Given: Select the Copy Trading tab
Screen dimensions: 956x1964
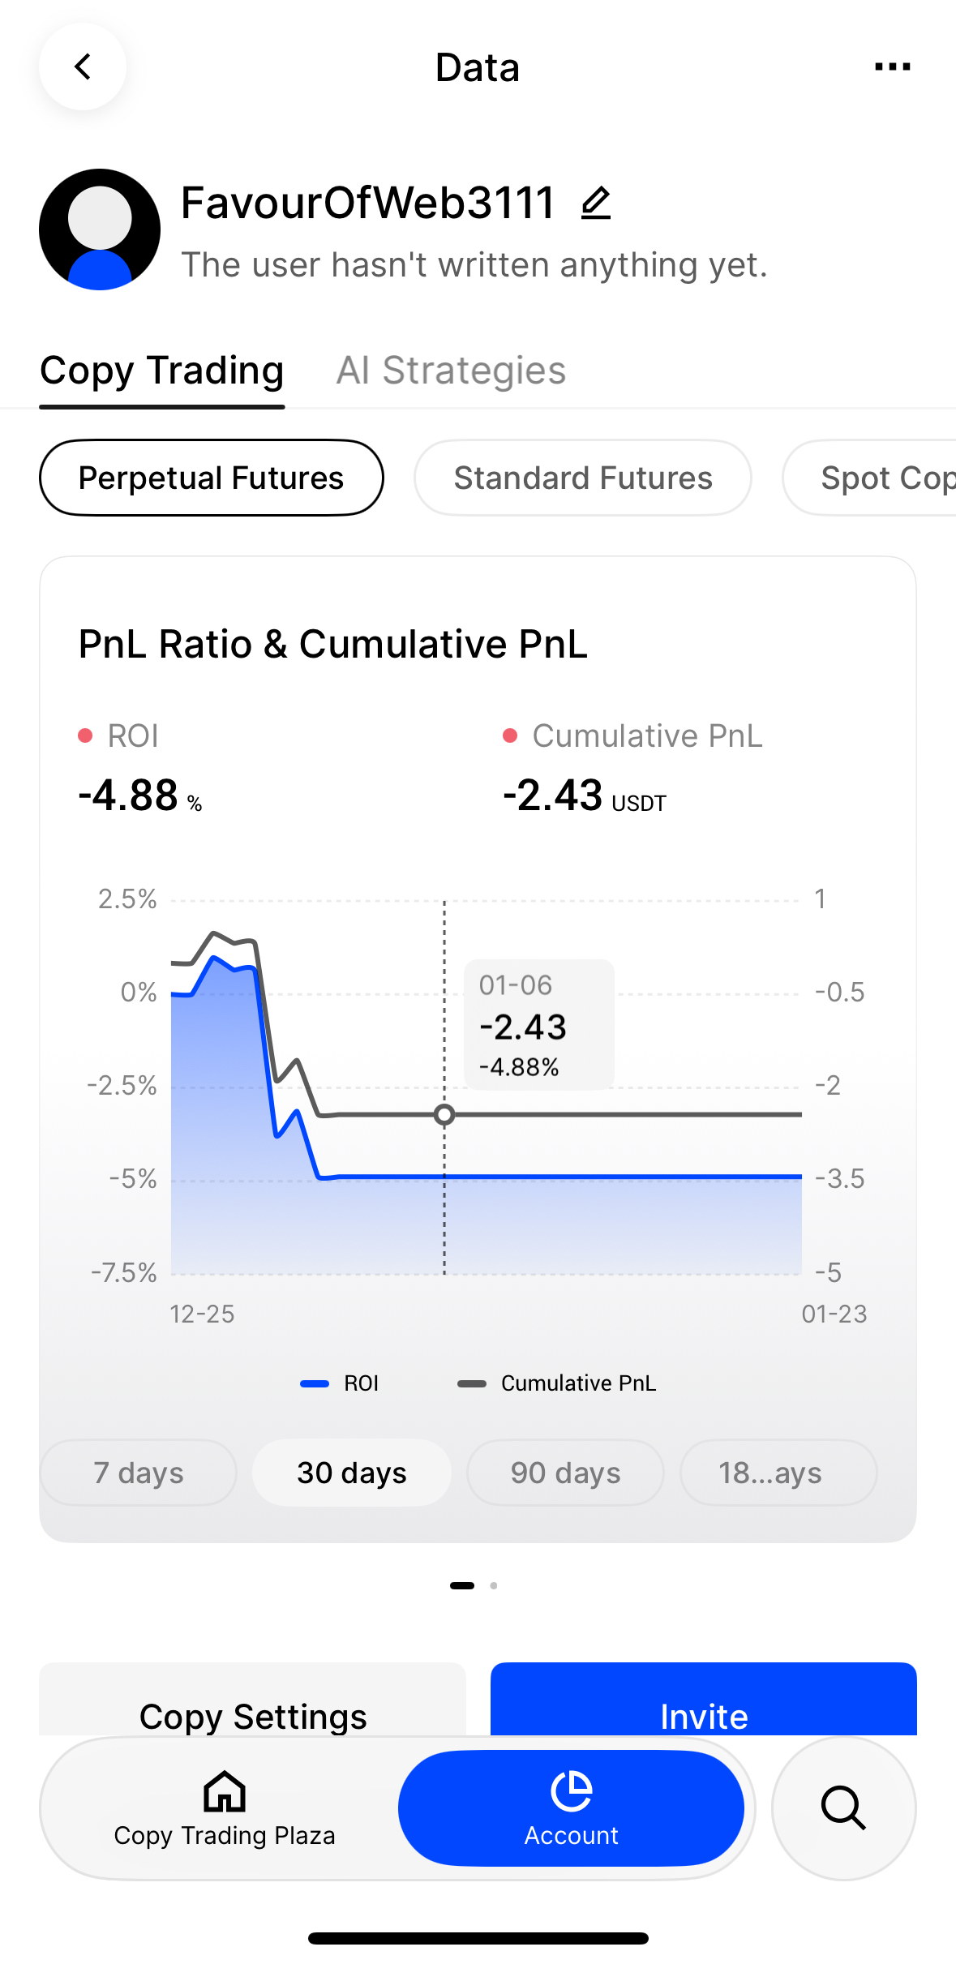Looking at the screenshot, I should [x=162, y=371].
